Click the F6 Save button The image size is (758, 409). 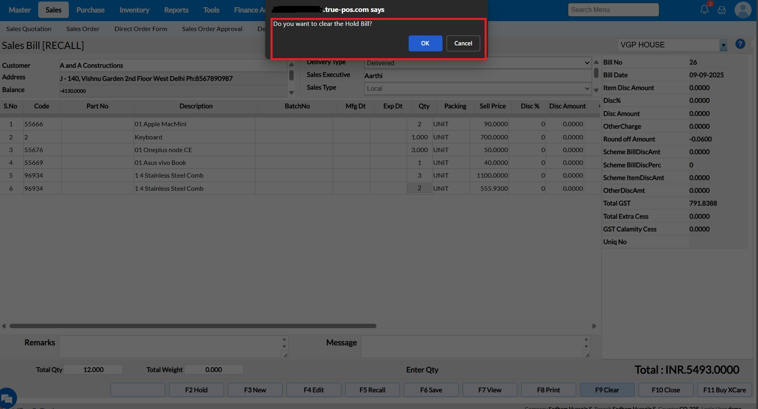431,390
